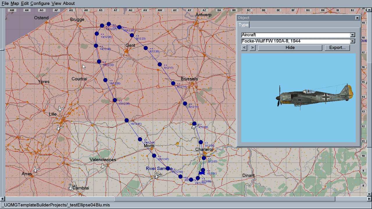372x209 pixels.
Task: Click the Ostend city label
Action: 41,18
